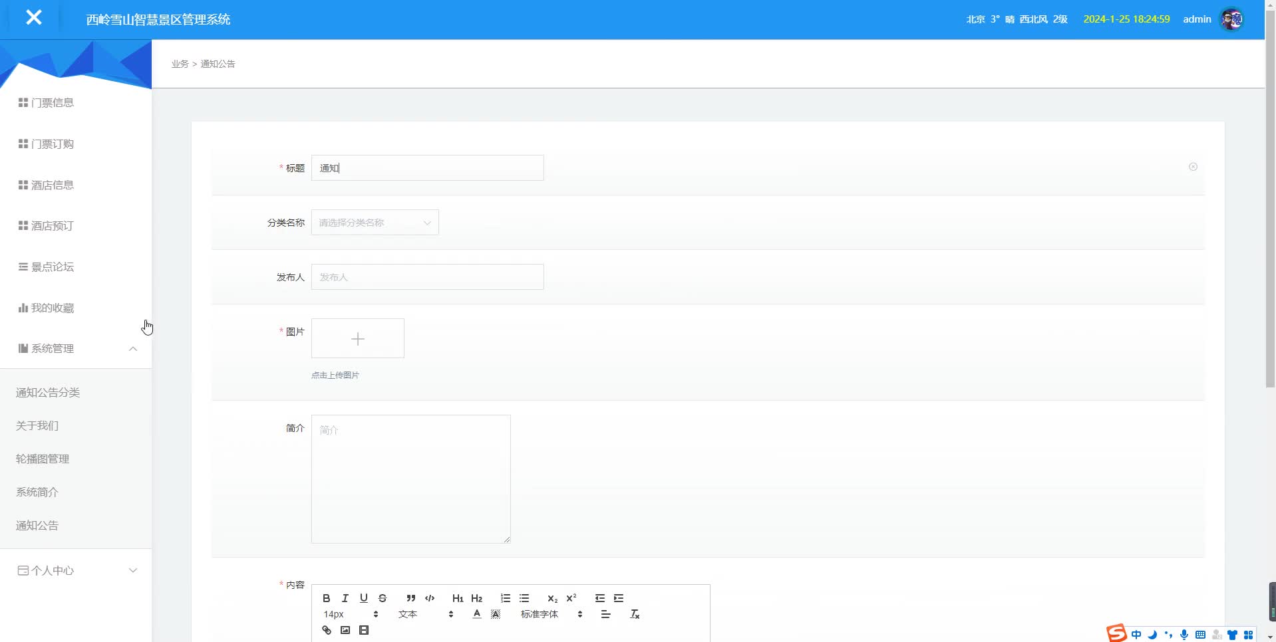The width and height of the screenshot is (1276, 642).
Task: Insert a video in the editor
Action: (x=364, y=630)
